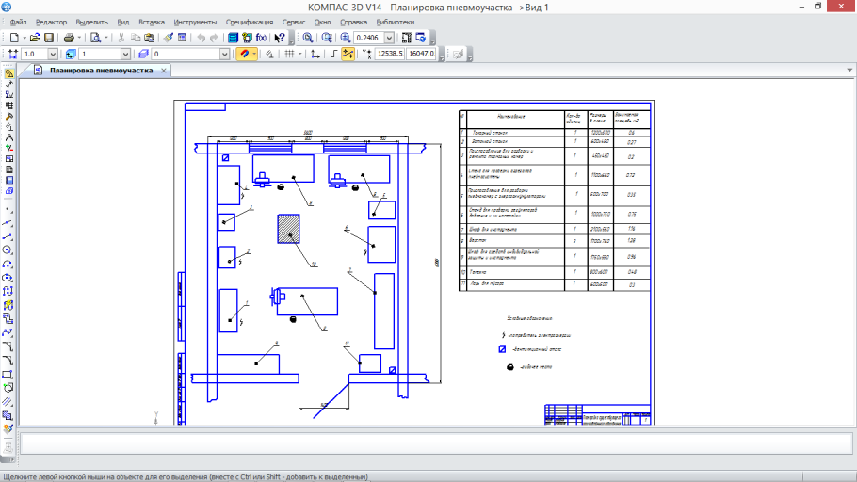Toggle the orthogonal drawing mode
Image resolution: width=857 pixels, height=482 pixels.
tap(334, 54)
